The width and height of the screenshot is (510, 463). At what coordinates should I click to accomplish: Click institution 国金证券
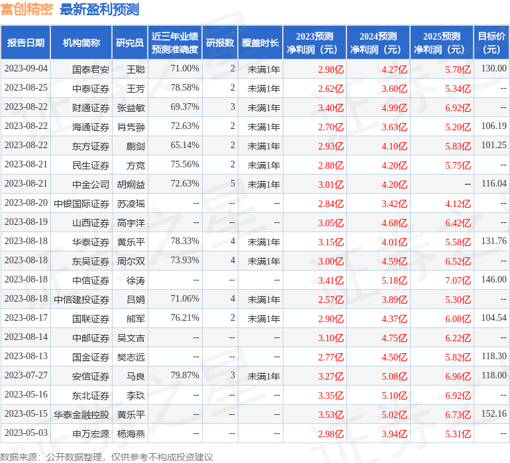91,357
